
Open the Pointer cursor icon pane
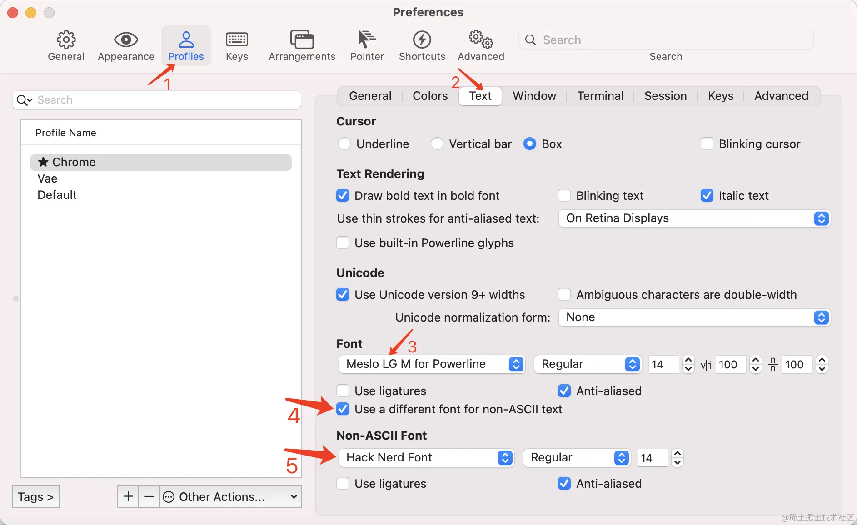click(367, 40)
